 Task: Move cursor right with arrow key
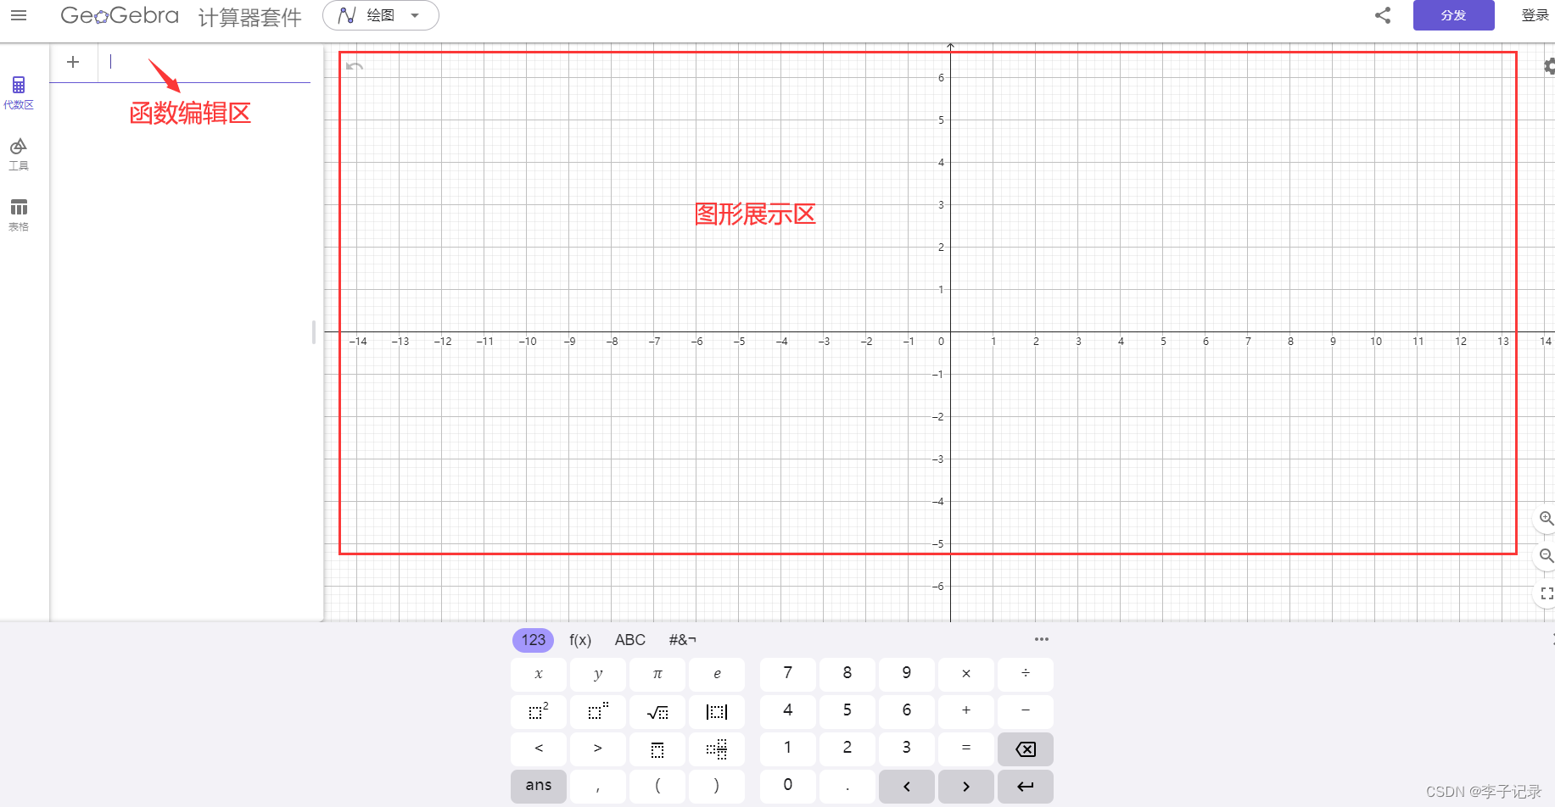pyautogui.click(x=966, y=786)
